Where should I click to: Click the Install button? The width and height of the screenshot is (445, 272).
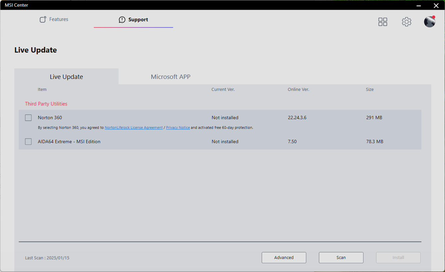point(398,257)
